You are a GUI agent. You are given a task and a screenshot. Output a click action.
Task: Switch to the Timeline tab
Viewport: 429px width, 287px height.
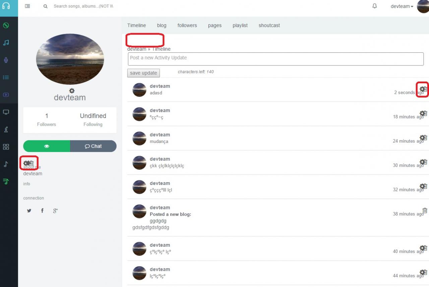pos(137,25)
